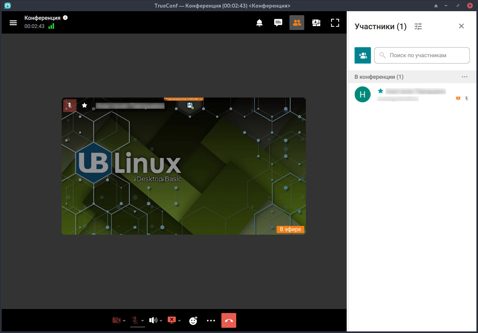This screenshot has width=478, height=333.
Task: Stop the screen sharing
Action: pyautogui.click(x=171, y=320)
